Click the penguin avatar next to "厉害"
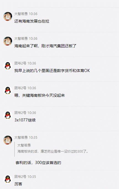This screenshot has width=119, height=189. point(8,179)
